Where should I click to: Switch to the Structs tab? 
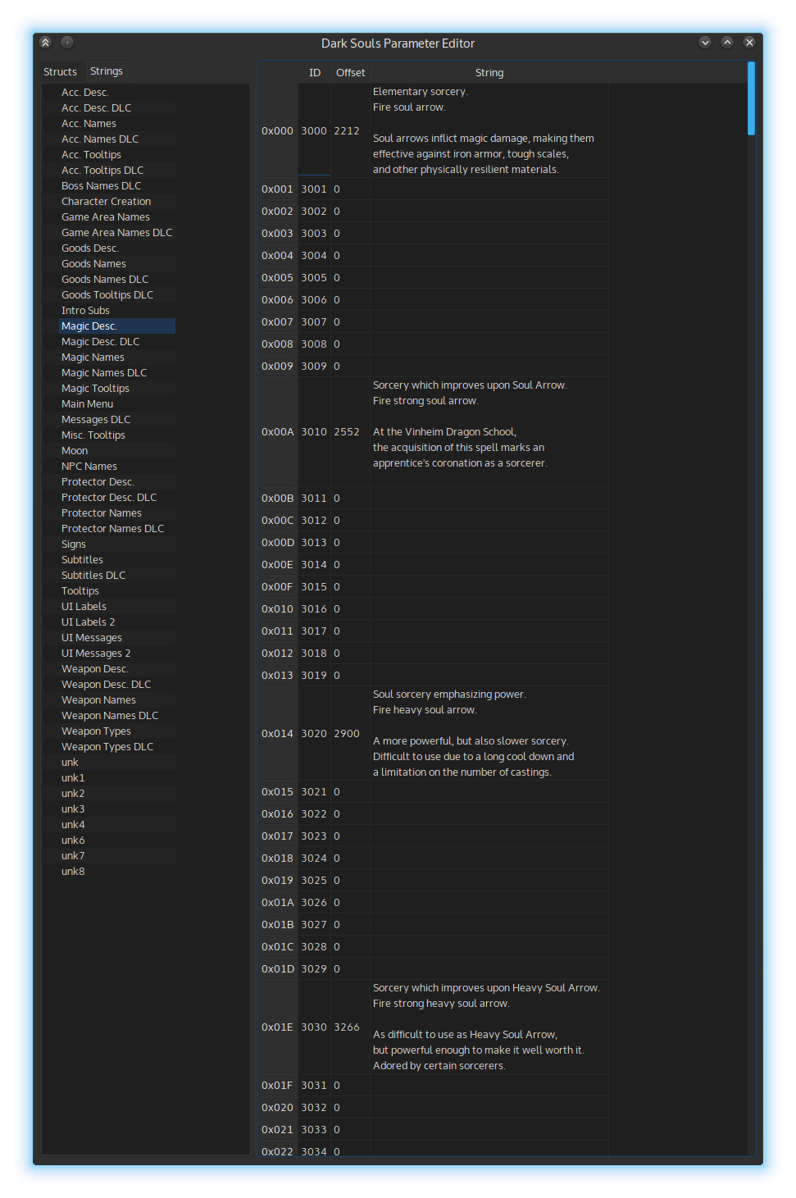pos(60,72)
